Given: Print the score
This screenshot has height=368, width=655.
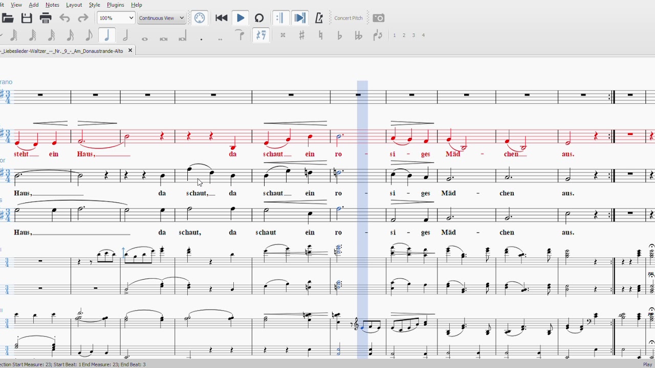Looking at the screenshot, I should coord(46,18).
